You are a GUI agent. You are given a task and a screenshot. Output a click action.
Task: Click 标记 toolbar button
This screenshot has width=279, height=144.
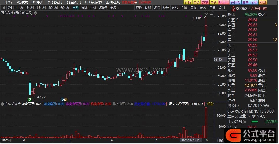202,8
